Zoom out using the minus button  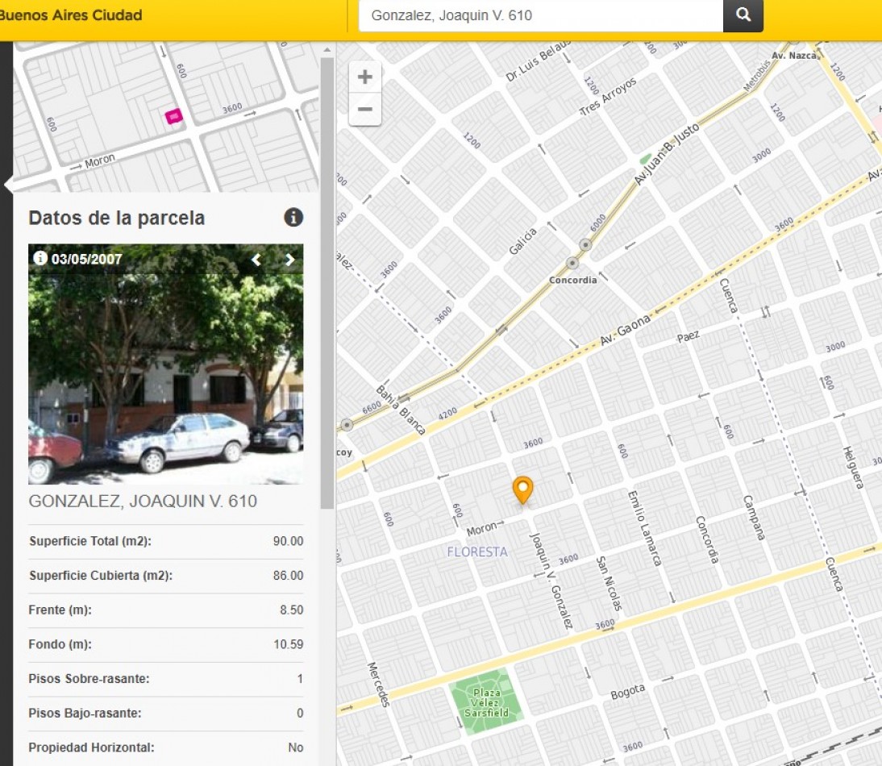click(x=365, y=109)
